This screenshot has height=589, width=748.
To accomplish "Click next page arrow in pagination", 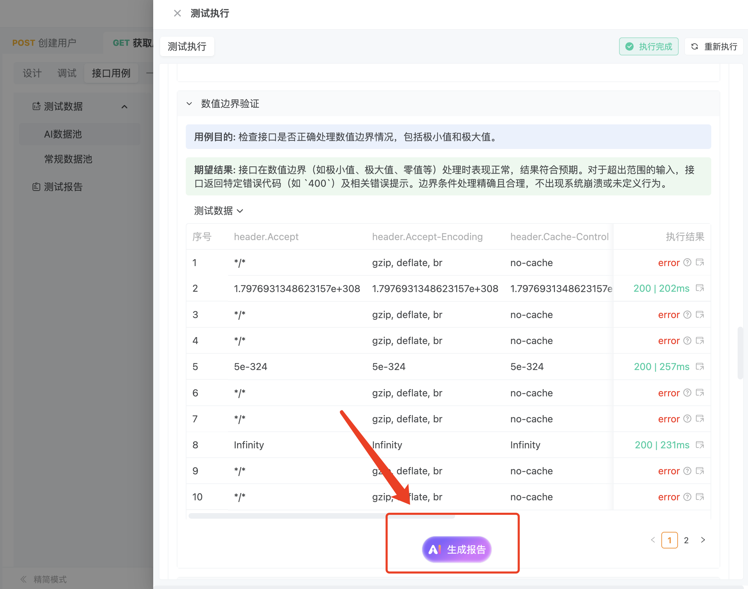I will 703,540.
